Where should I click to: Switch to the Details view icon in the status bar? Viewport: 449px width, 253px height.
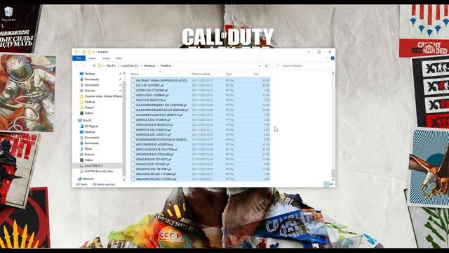pyautogui.click(x=326, y=184)
